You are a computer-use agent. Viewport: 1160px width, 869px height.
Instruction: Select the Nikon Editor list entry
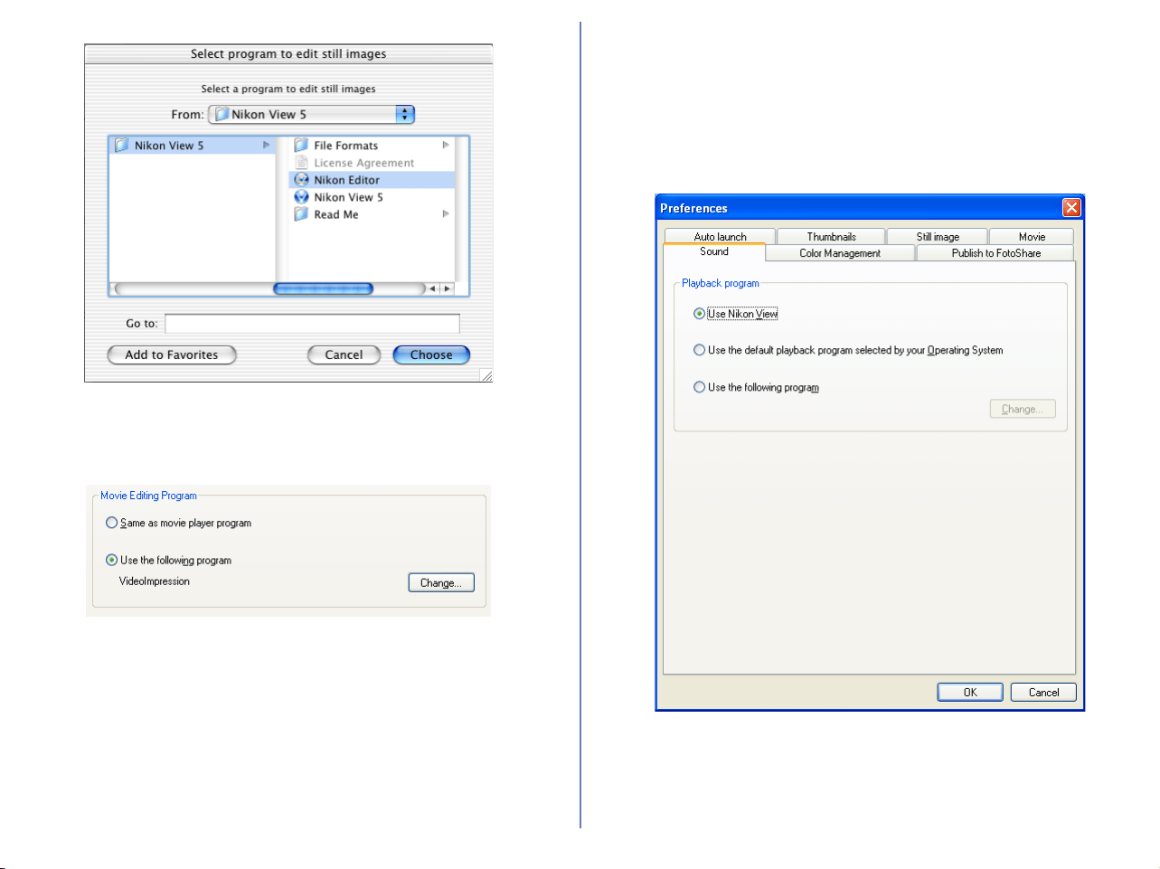(372, 180)
